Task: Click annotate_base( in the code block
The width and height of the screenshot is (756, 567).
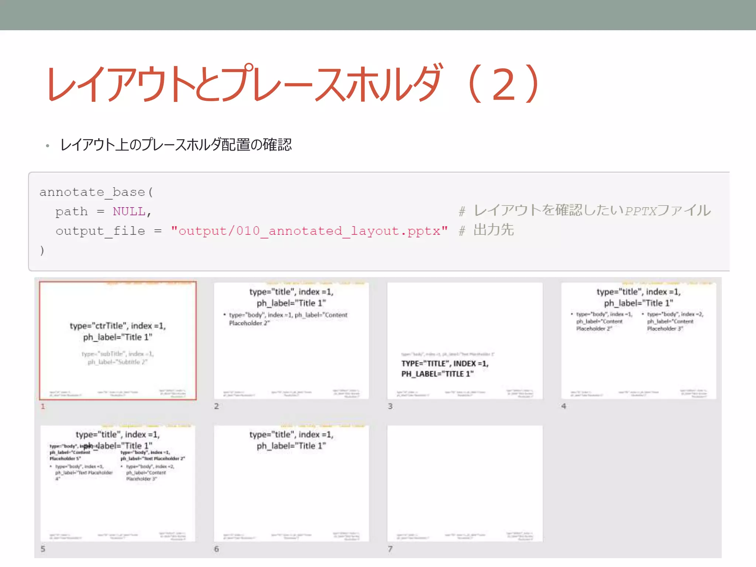Action: [96, 192]
